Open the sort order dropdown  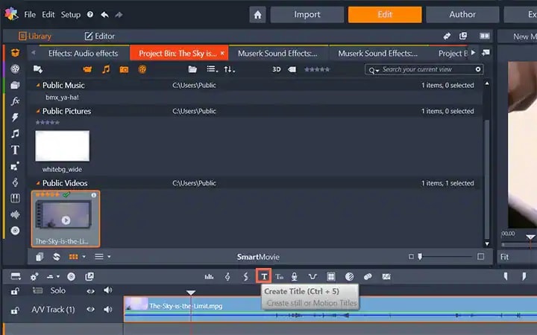pyautogui.click(x=229, y=69)
